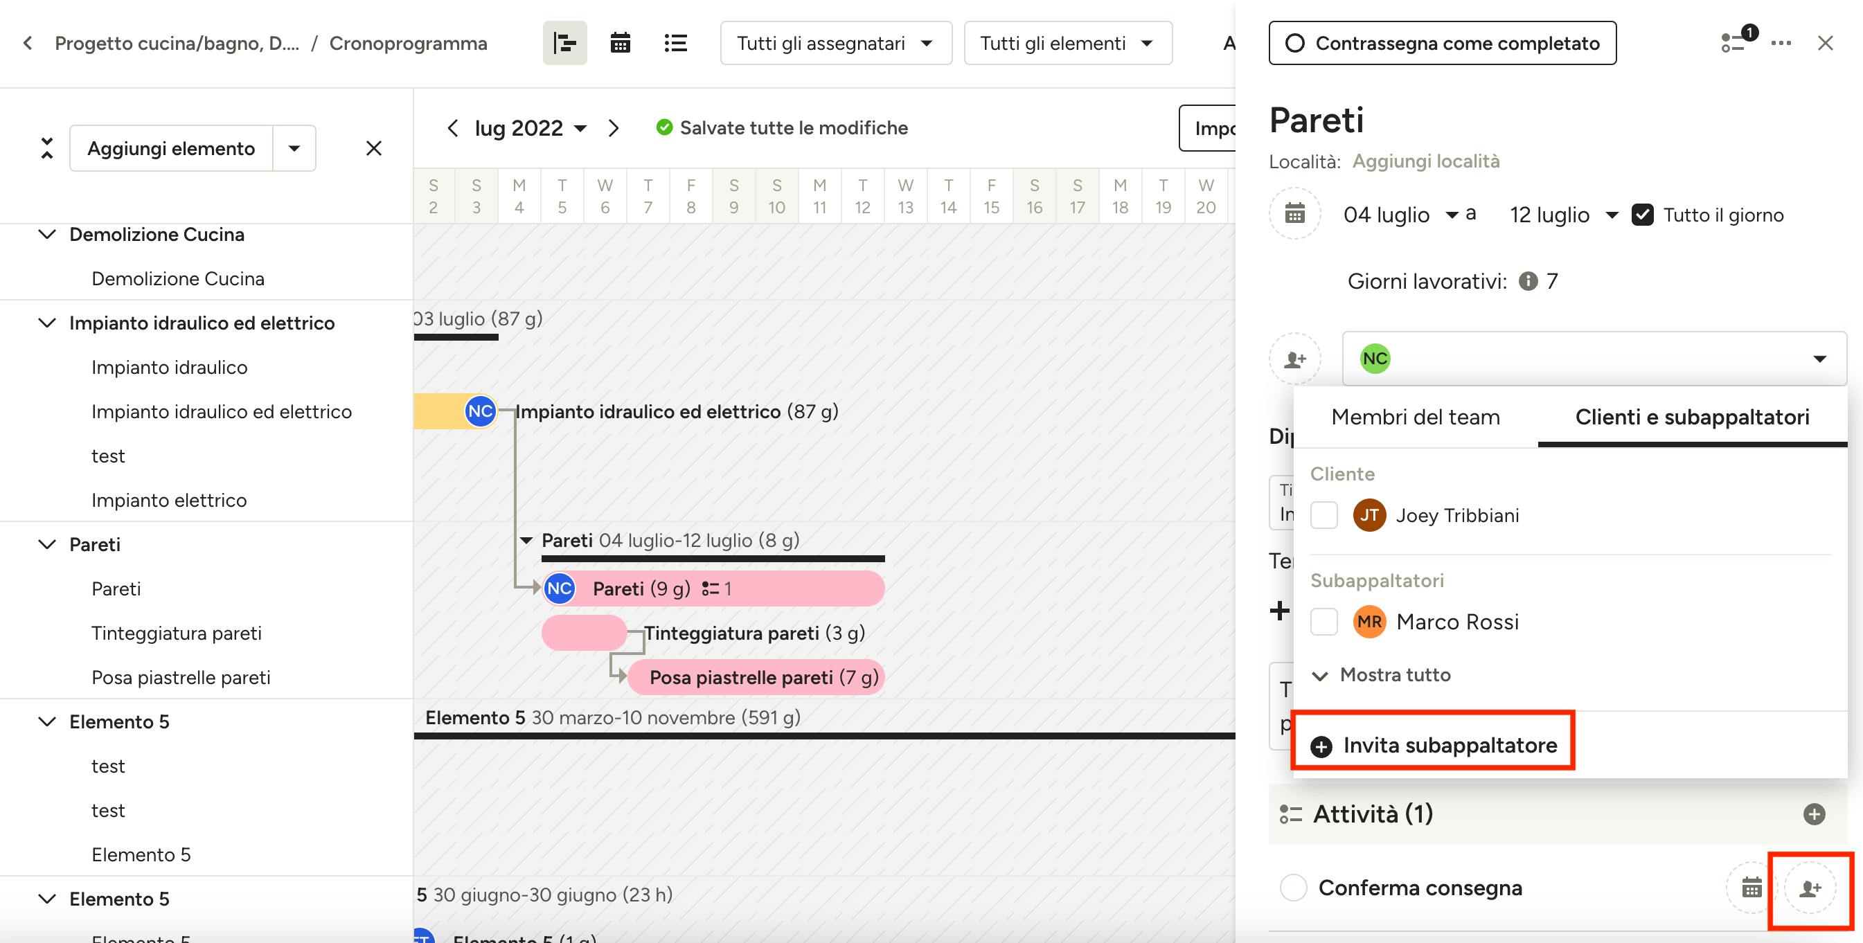The image size is (1863, 943).
Task: Go to previous month arrow
Action: click(453, 128)
